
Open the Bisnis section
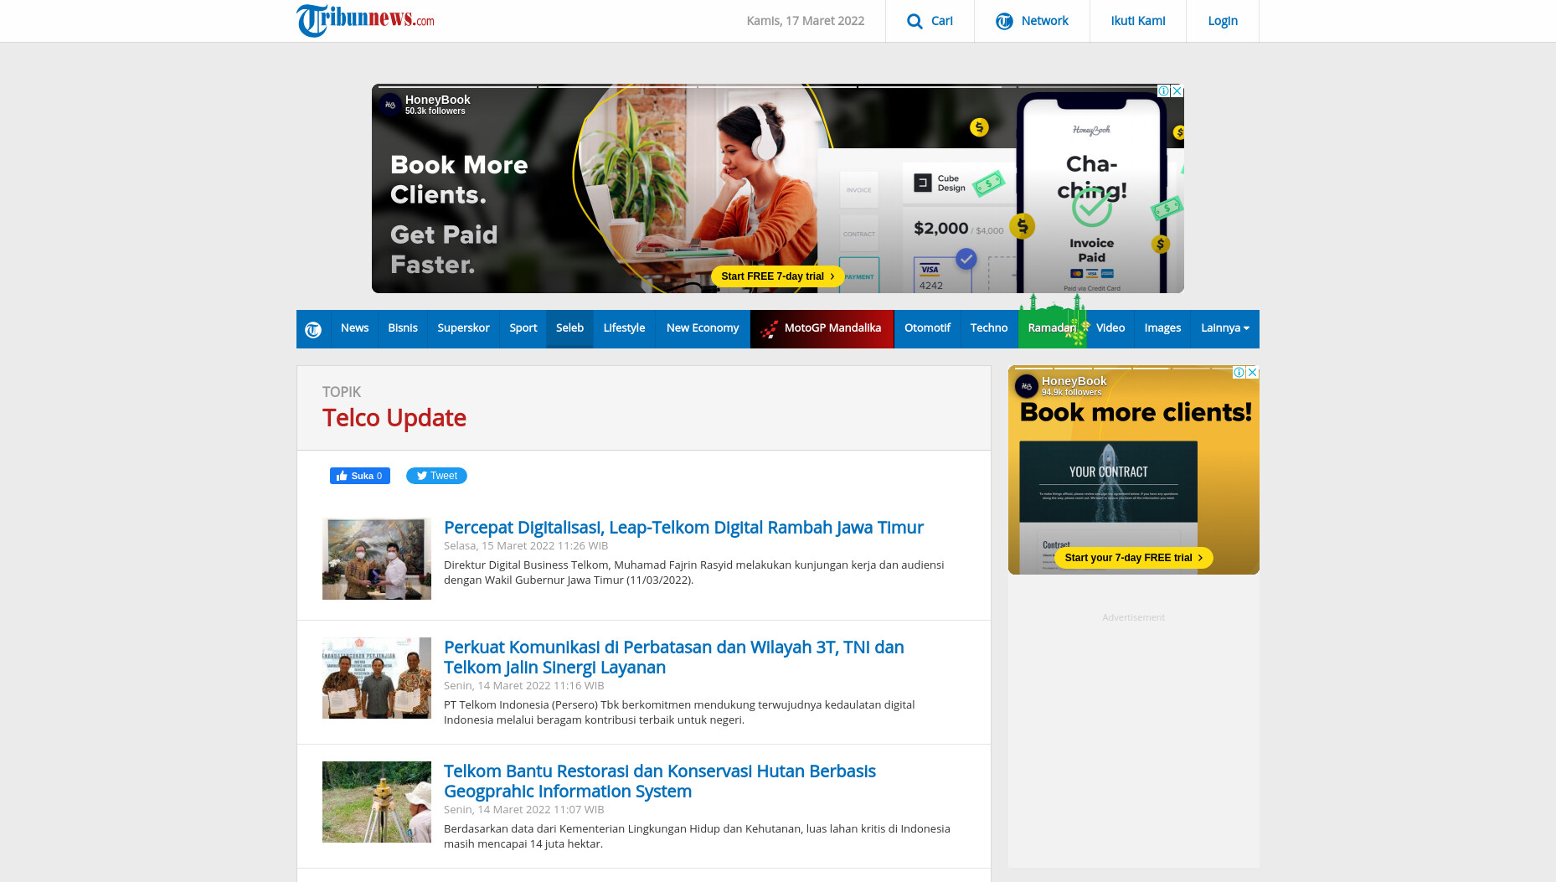[403, 328]
